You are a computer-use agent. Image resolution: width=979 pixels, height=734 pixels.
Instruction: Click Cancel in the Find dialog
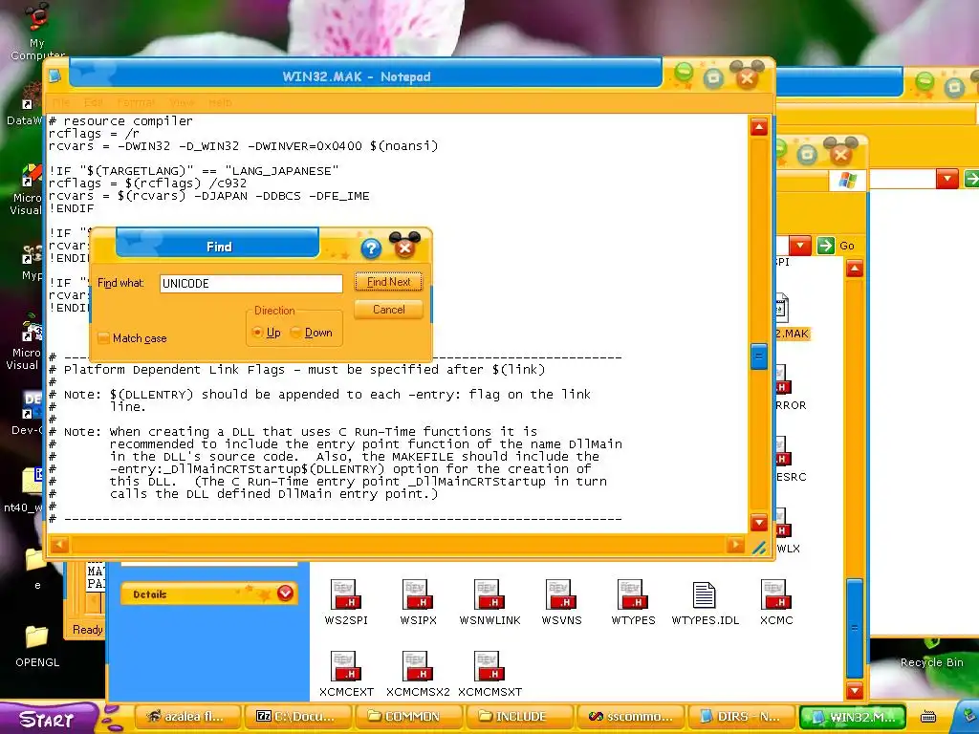pos(388,310)
